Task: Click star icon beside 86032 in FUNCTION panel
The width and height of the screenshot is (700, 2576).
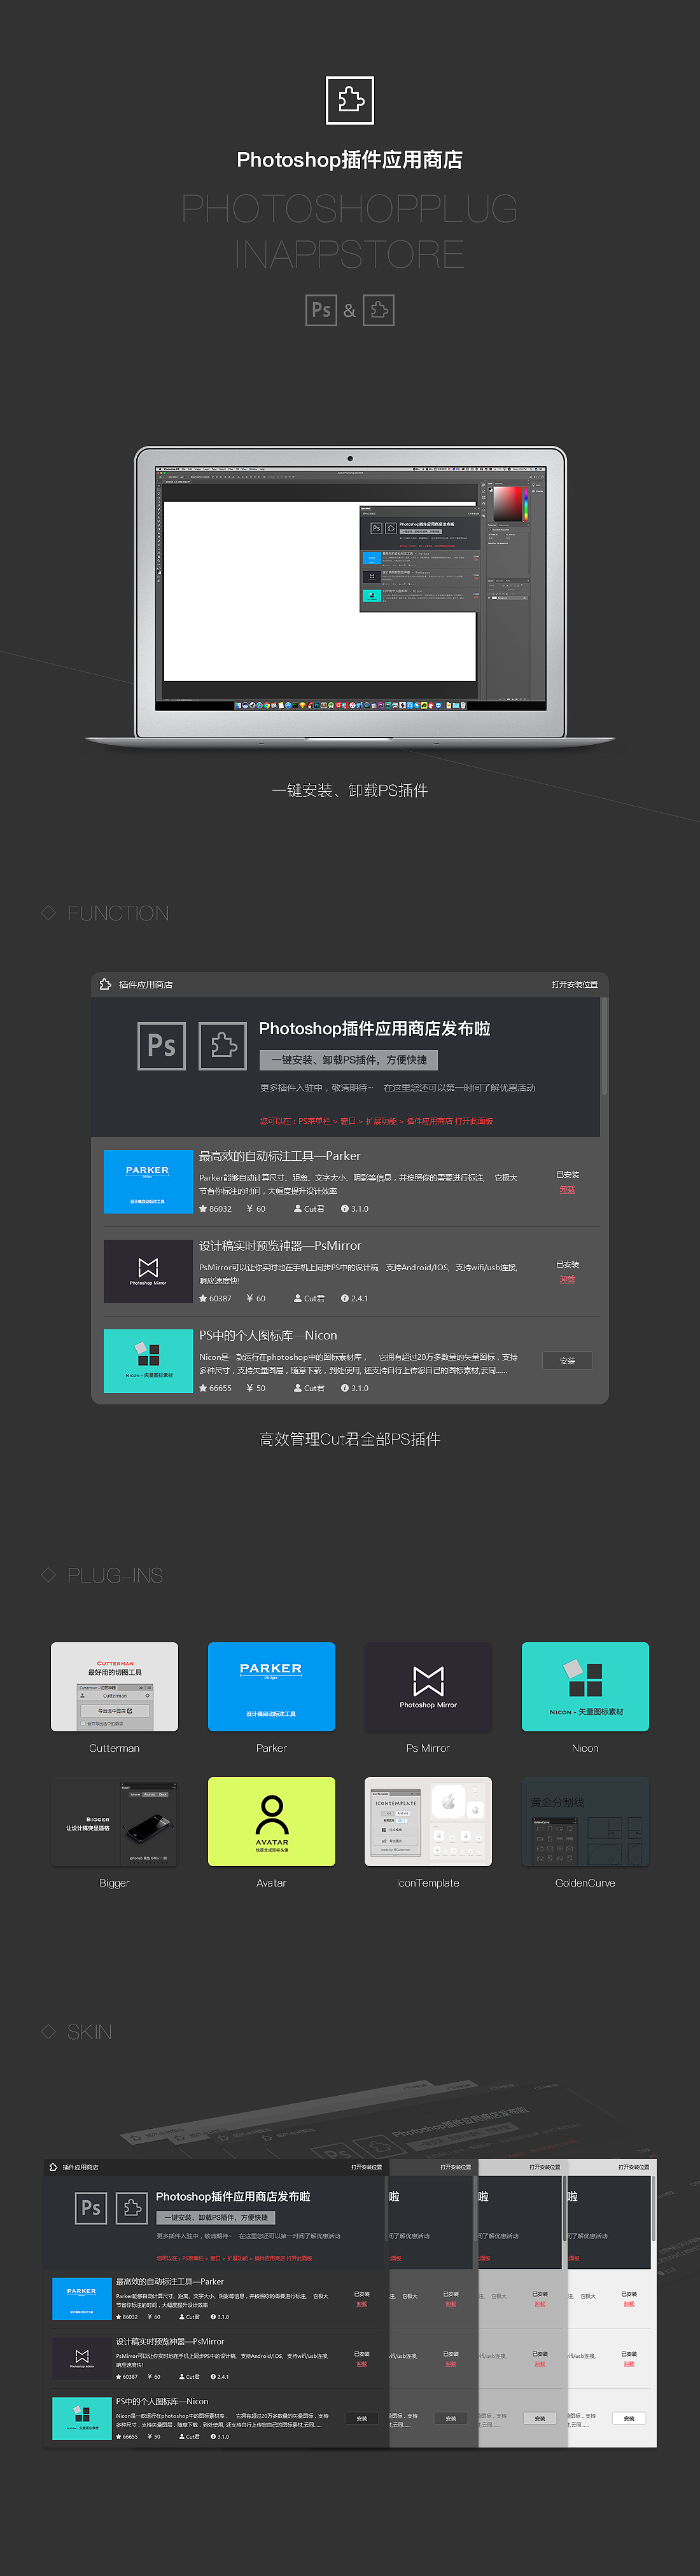Action: click(x=203, y=1209)
